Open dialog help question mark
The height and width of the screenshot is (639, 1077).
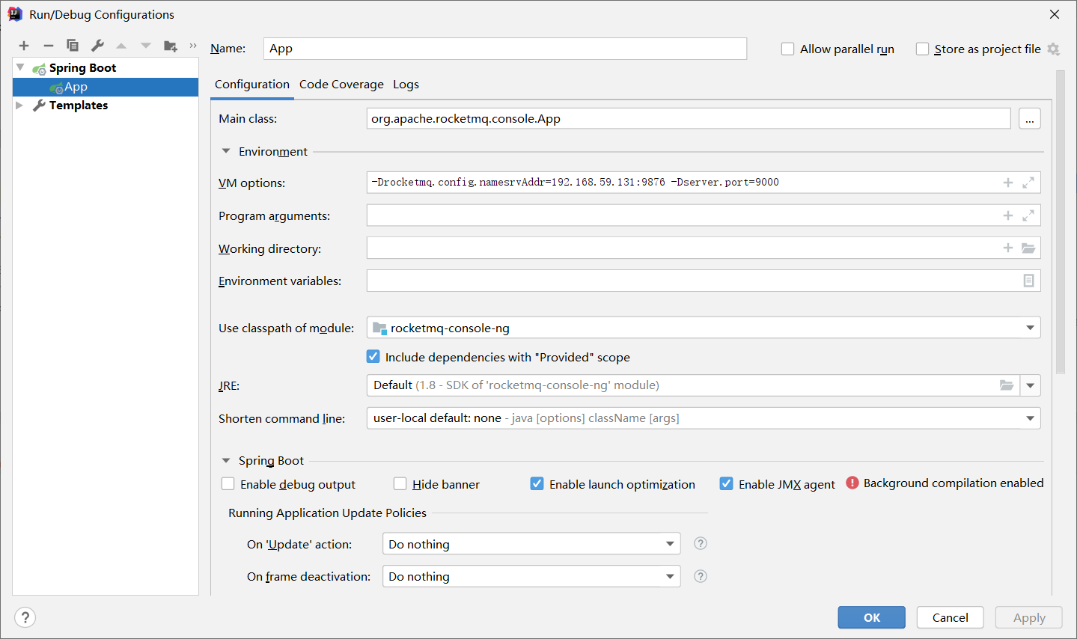tap(25, 617)
